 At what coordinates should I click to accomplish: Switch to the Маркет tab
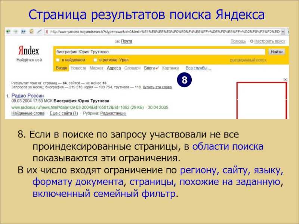96,68
